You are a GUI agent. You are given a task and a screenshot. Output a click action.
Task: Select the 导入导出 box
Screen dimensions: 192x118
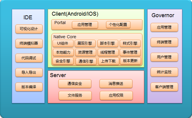click(29, 73)
